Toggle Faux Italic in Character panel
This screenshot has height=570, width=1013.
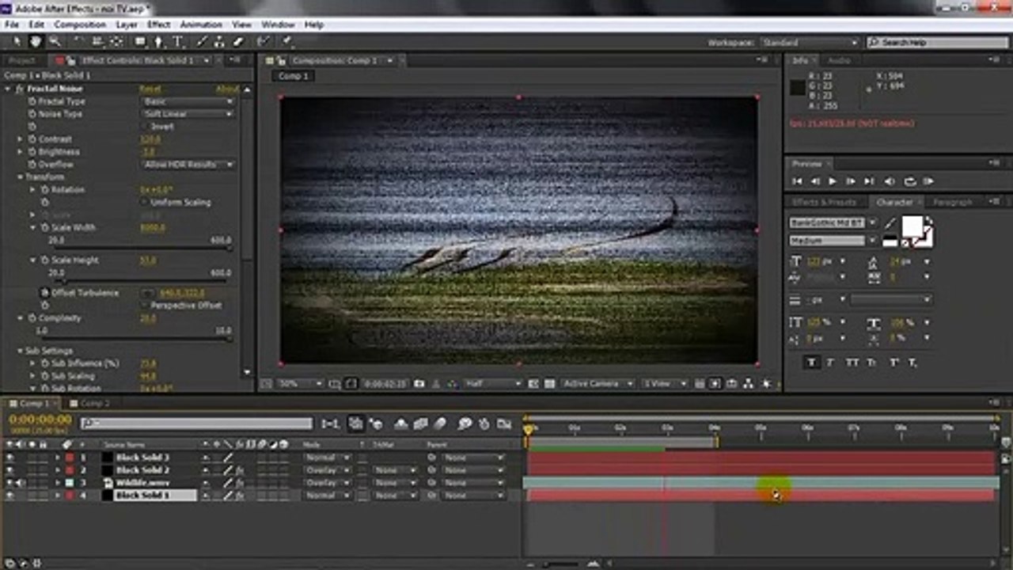pos(831,363)
